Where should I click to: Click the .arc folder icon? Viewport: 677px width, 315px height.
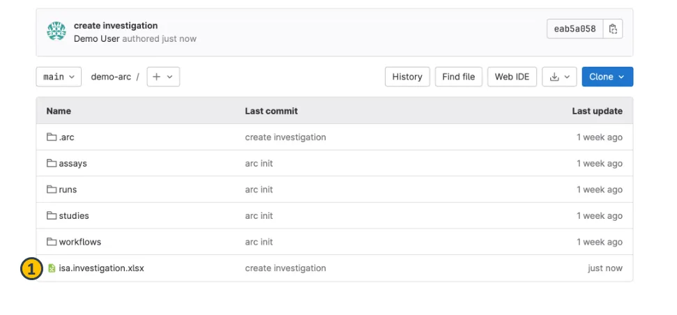[x=52, y=137]
